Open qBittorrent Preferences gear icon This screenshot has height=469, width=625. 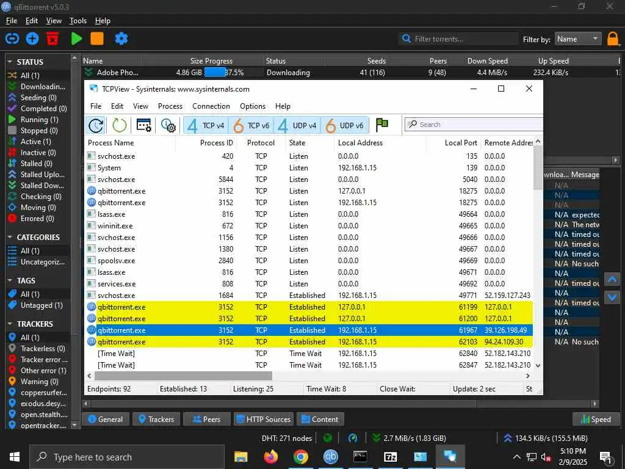121,38
